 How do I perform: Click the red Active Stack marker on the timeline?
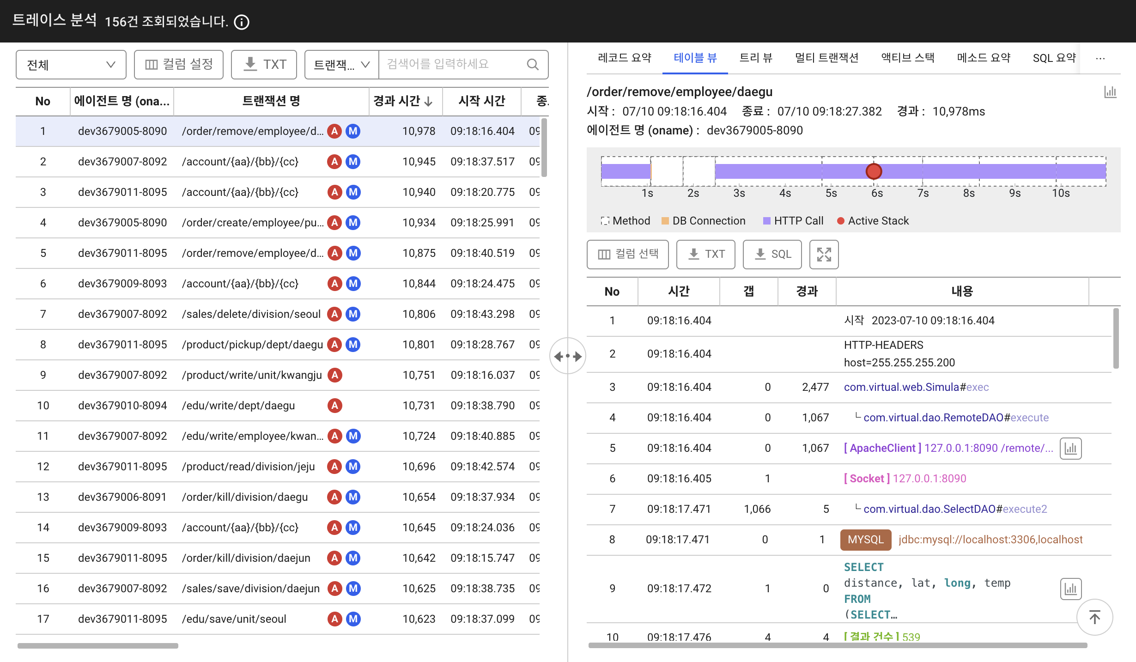pos(873,171)
